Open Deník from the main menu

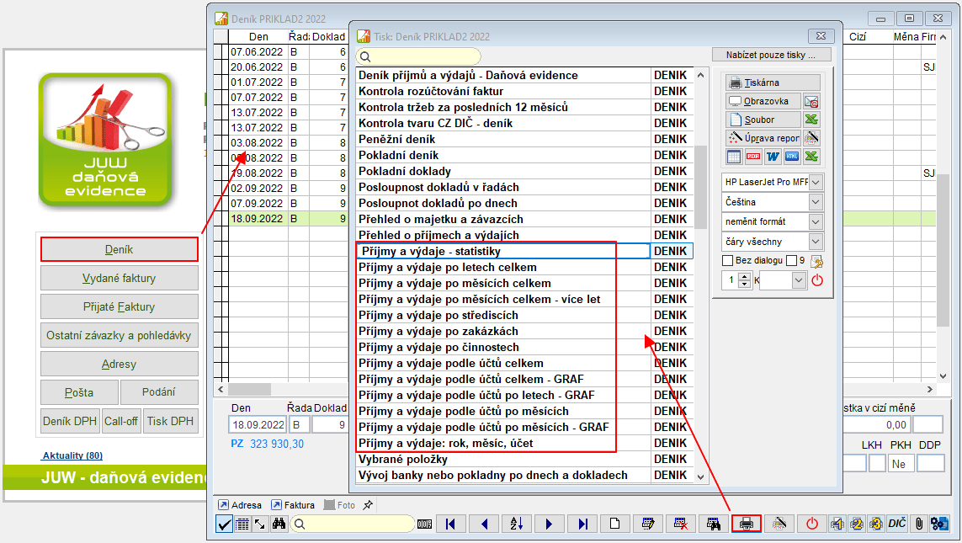pyautogui.click(x=119, y=250)
